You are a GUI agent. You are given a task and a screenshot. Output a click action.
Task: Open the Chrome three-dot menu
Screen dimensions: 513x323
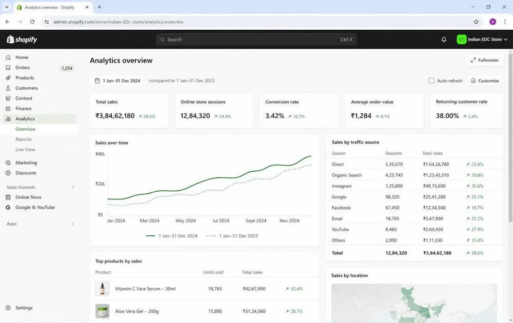coord(505,22)
